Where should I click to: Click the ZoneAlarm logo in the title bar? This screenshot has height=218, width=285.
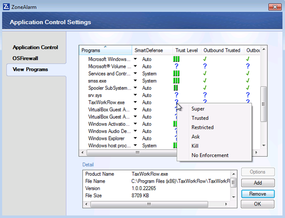coord(6,7)
